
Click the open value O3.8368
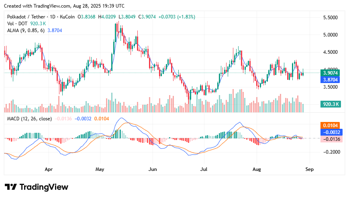86,17
